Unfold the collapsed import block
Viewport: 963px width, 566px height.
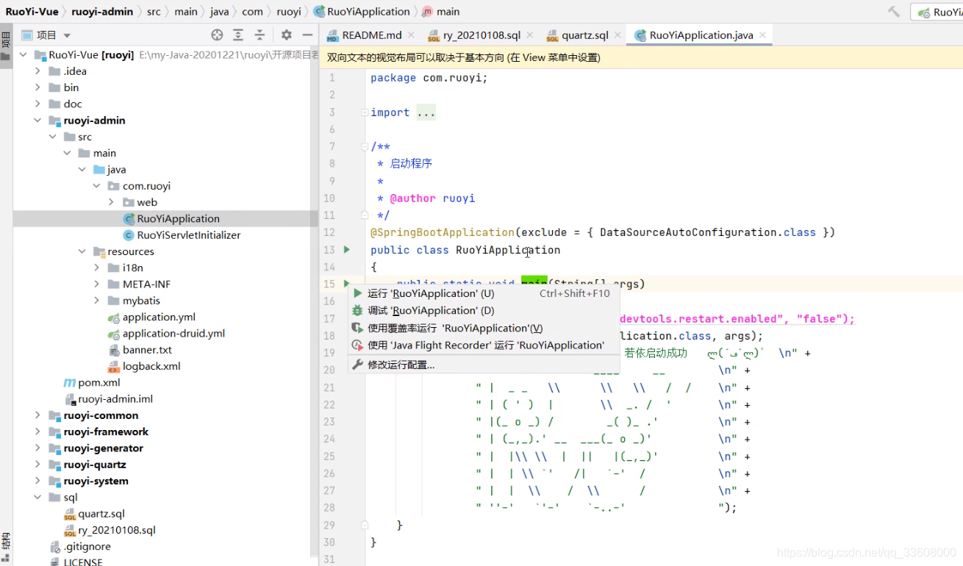(x=365, y=112)
